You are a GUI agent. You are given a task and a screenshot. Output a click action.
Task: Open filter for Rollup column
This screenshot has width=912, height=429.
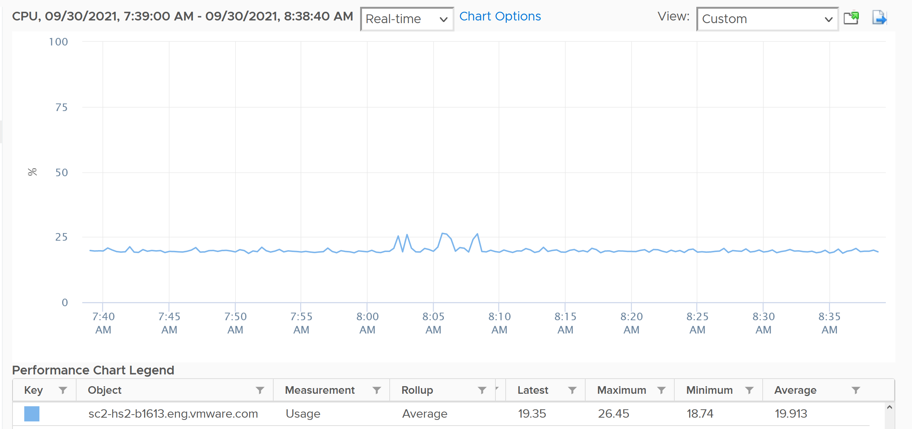click(482, 390)
